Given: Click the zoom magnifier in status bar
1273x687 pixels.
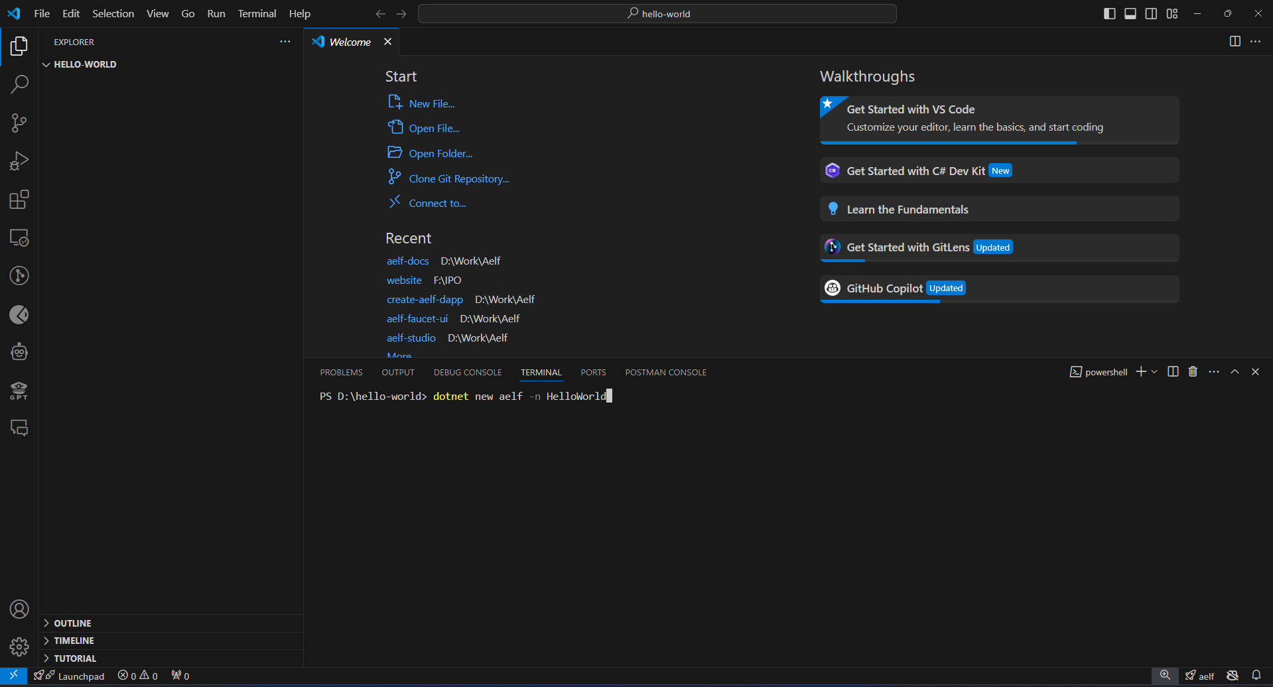Looking at the screenshot, I should point(1165,676).
